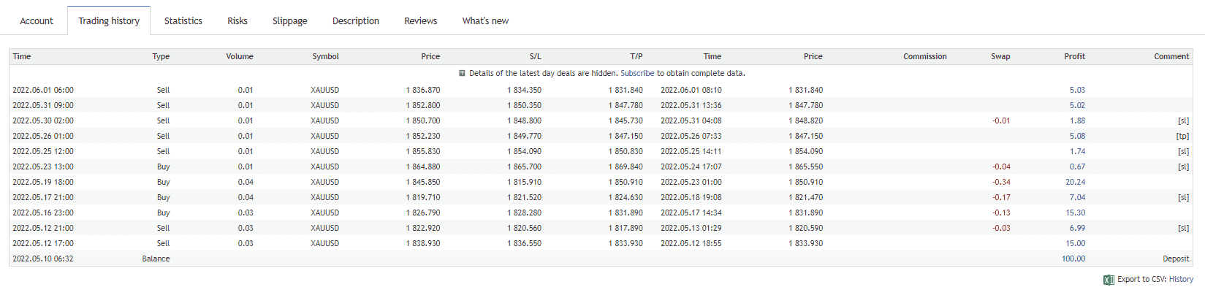Viewport: 1205px width, 287px height.
Task: Click the stop loss 1 815.910
Action: [524, 182]
